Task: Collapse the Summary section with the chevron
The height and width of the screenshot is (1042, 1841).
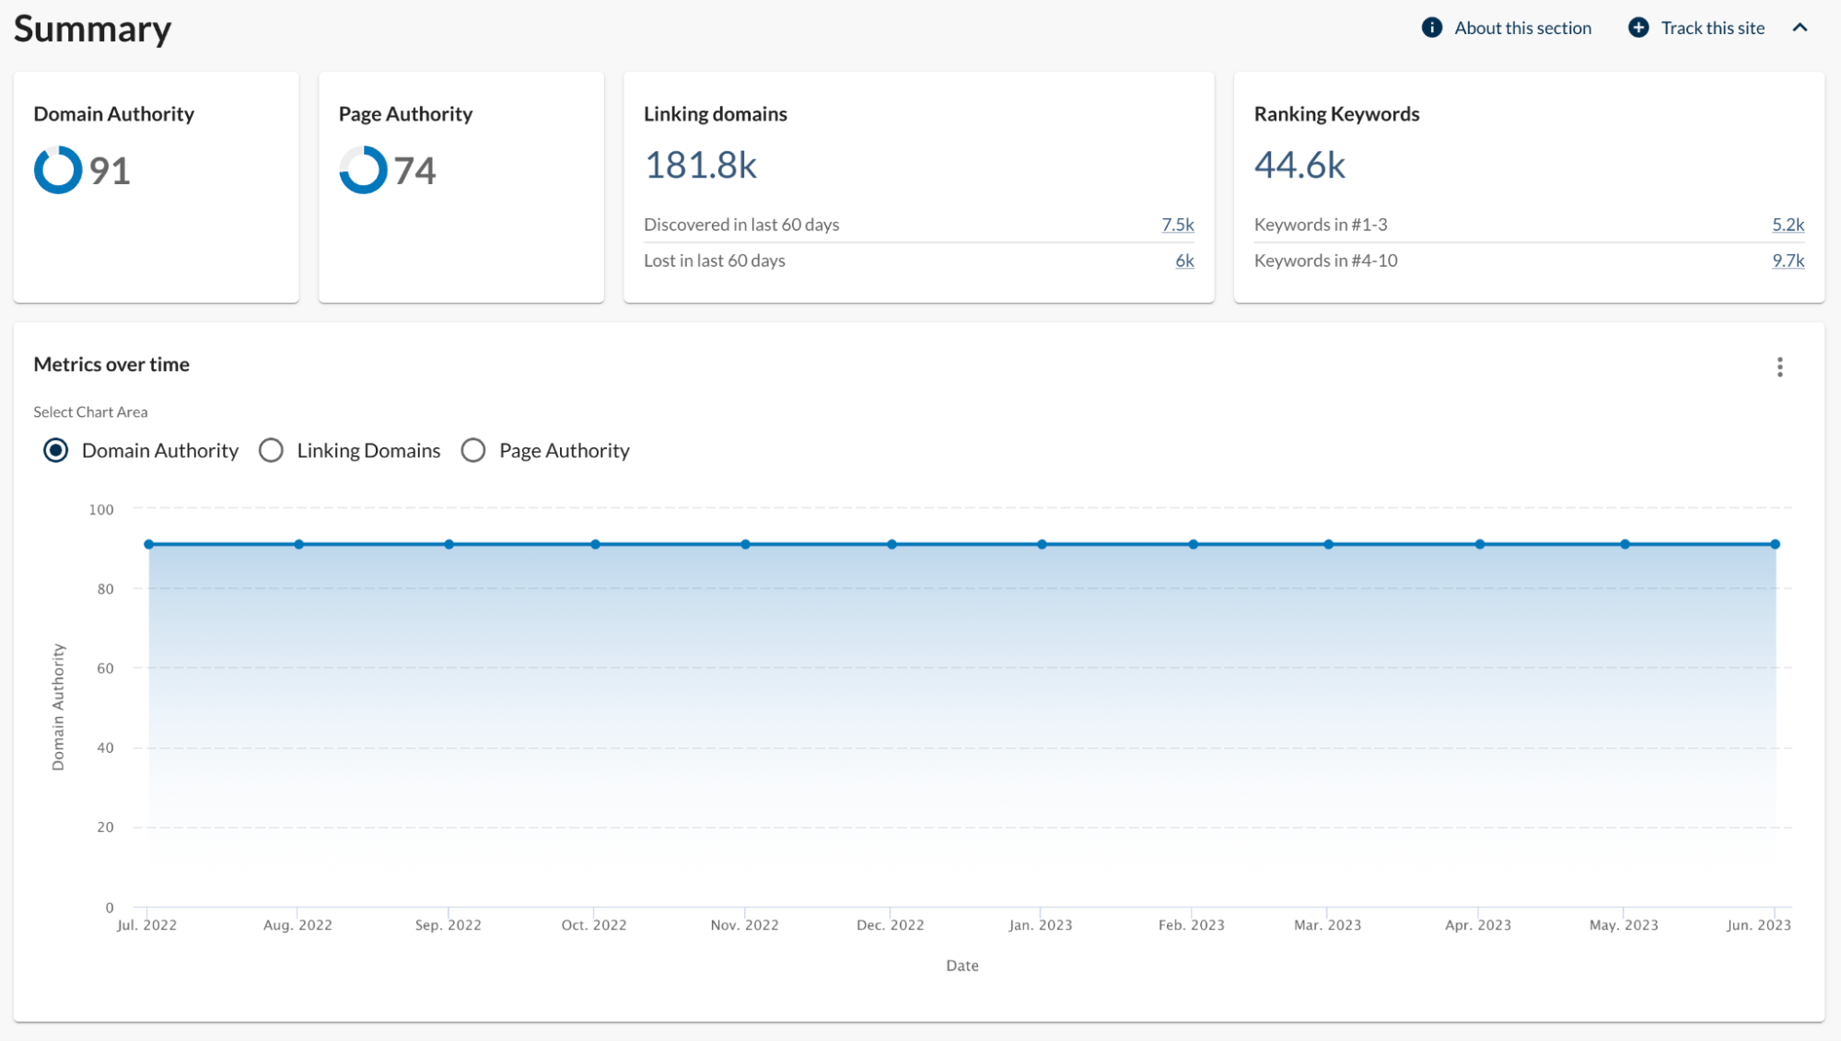Action: (x=1800, y=28)
